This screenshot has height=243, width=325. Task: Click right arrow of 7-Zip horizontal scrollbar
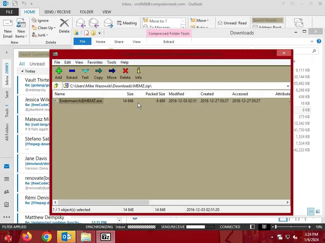[x=288, y=202]
